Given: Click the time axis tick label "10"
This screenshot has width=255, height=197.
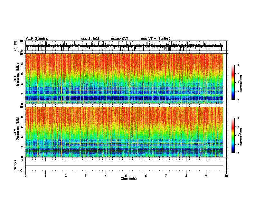Looking at the screenshot, I should tap(226, 176).
